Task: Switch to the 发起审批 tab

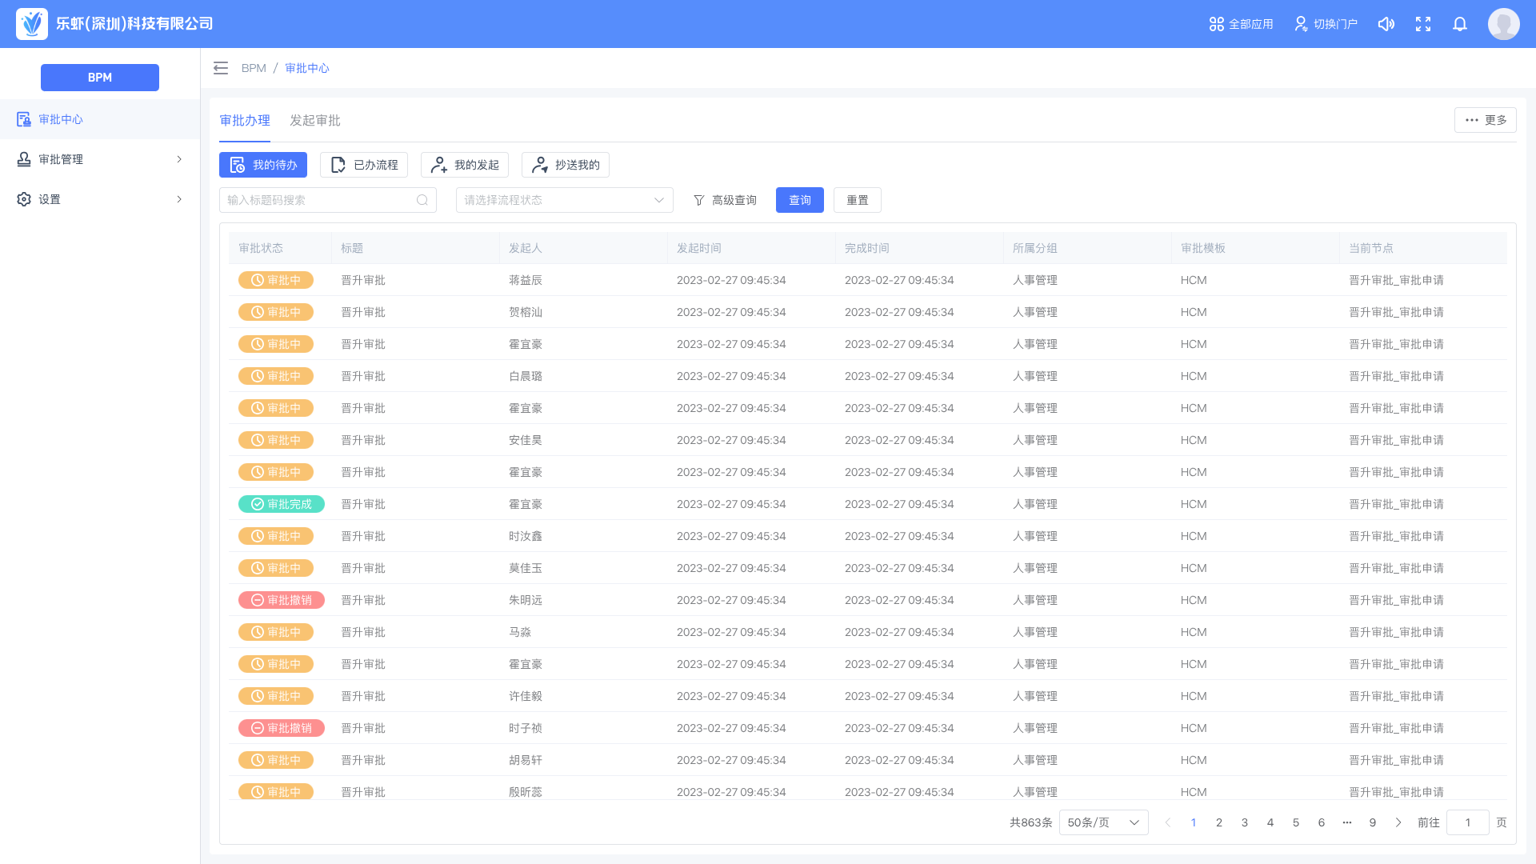Action: (314, 121)
